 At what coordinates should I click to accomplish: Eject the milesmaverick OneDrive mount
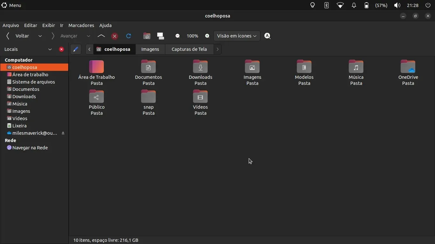pos(63,133)
